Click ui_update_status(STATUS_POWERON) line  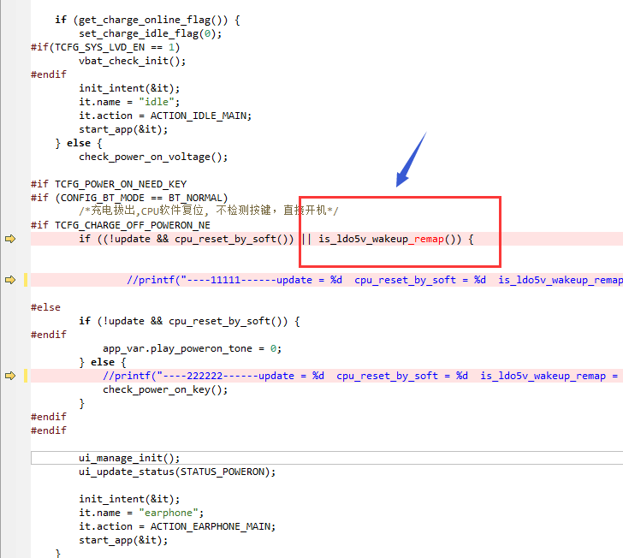177,472
